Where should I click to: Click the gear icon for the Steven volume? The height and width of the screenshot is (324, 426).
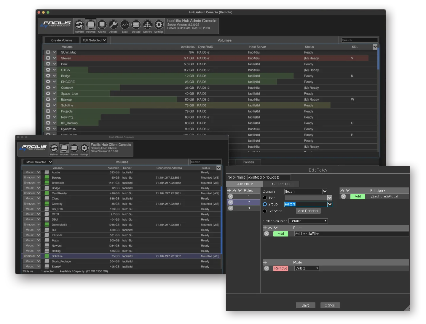[48, 58]
